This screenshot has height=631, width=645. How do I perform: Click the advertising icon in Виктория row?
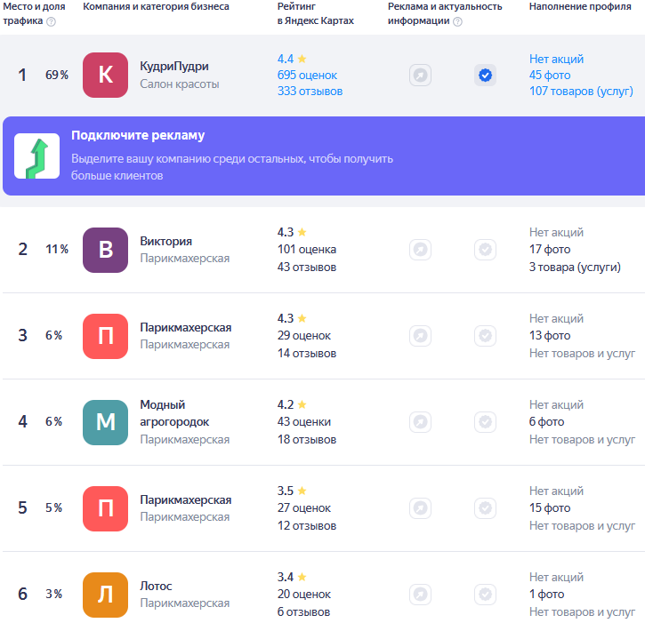[420, 250]
